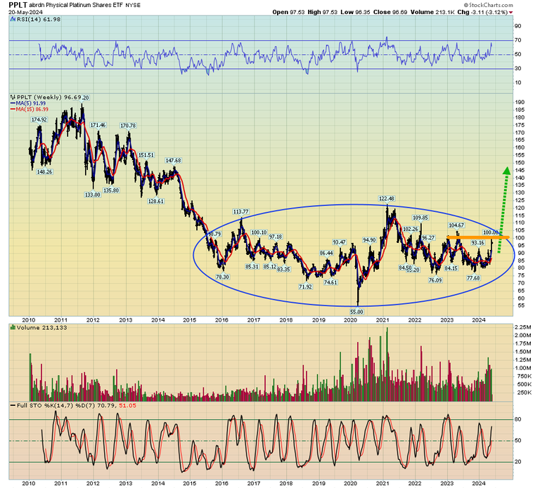
Task: Click the 2015 label under price chart
Action: (189, 318)
